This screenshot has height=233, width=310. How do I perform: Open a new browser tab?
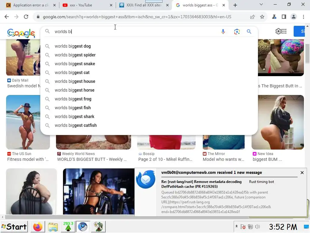235,5
